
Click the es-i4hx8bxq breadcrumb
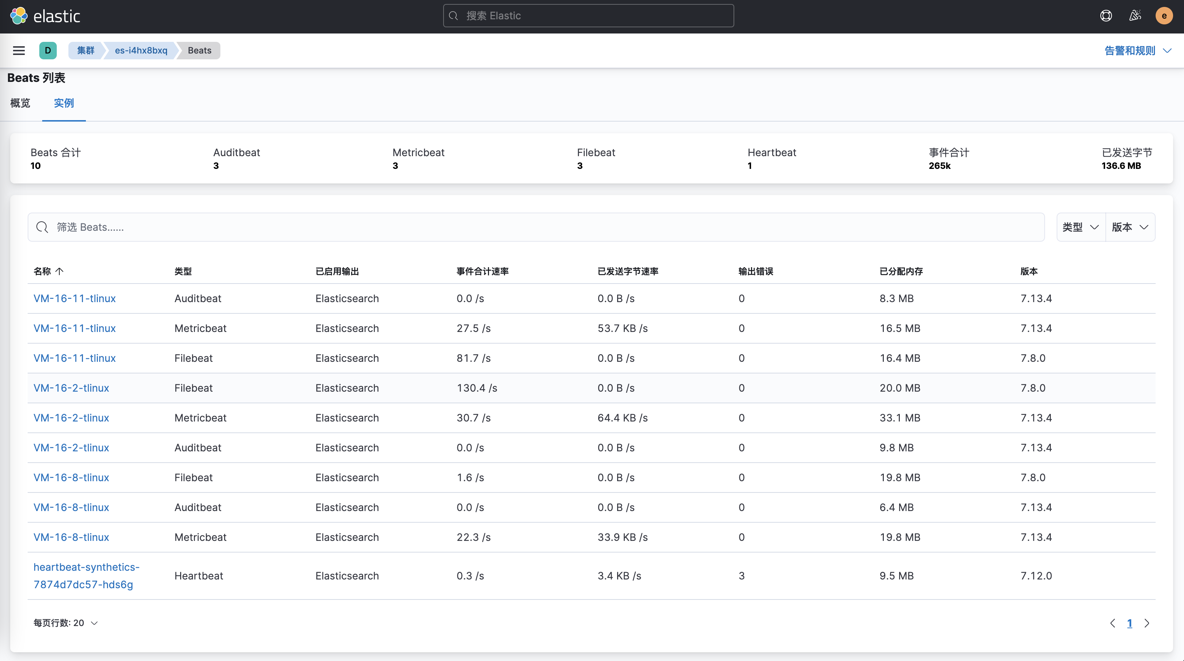coord(141,51)
